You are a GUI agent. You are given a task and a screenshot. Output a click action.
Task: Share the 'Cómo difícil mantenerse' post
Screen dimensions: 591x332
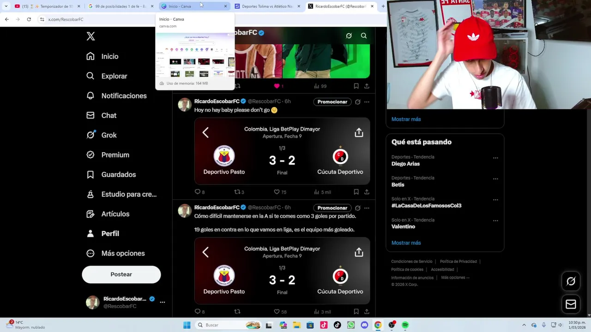pyautogui.click(x=367, y=312)
